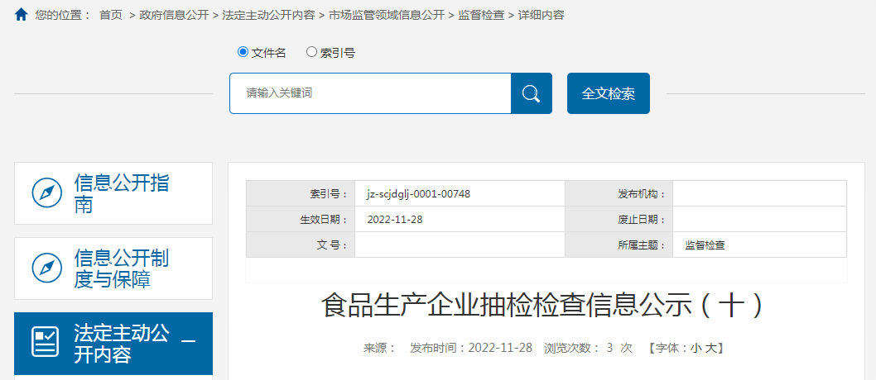Set font size to 小
The width and height of the screenshot is (876, 380).
pyautogui.click(x=696, y=349)
